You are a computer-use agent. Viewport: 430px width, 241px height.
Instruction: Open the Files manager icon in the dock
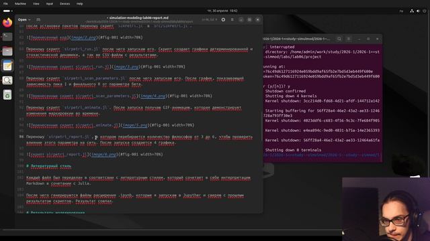[x=7, y=51]
